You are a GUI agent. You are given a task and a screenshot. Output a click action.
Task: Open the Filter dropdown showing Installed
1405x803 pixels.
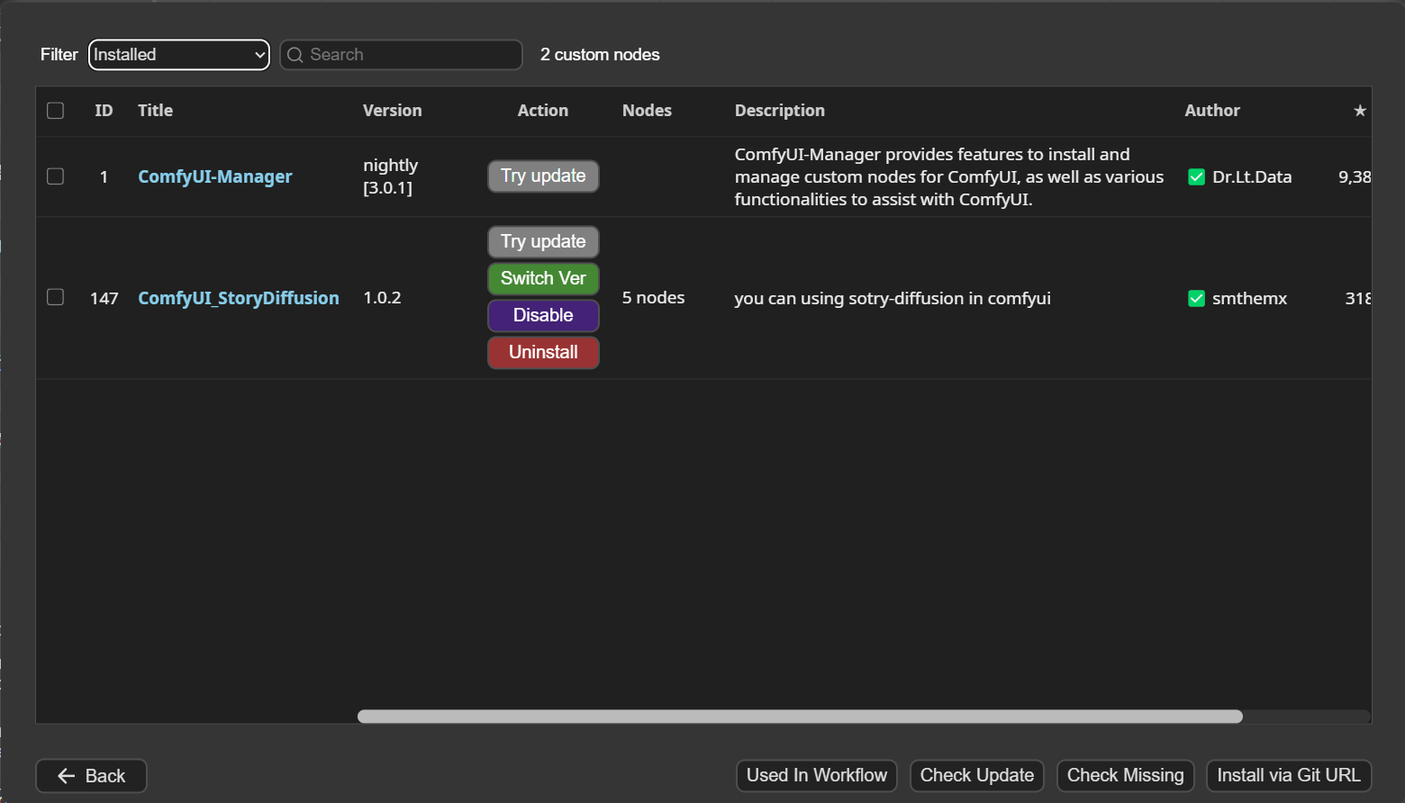(x=178, y=55)
